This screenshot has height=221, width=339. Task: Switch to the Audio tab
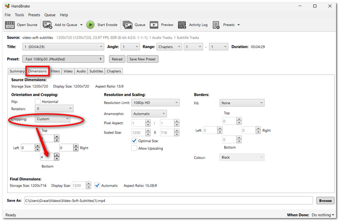81,71
